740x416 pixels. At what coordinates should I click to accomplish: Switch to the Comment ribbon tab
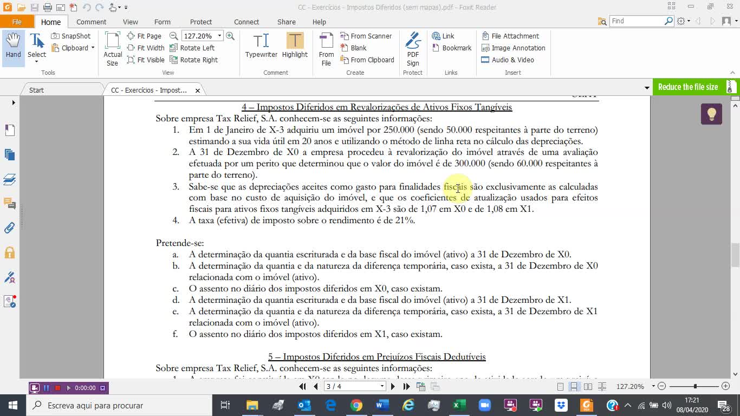coord(91,22)
